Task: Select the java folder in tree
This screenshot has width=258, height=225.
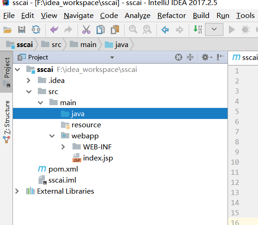Action: pyautogui.click(x=120, y=113)
